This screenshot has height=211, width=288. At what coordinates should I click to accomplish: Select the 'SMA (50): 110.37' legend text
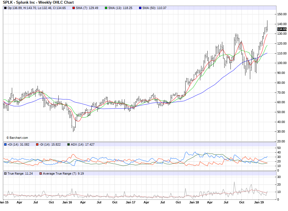pos(155,8)
